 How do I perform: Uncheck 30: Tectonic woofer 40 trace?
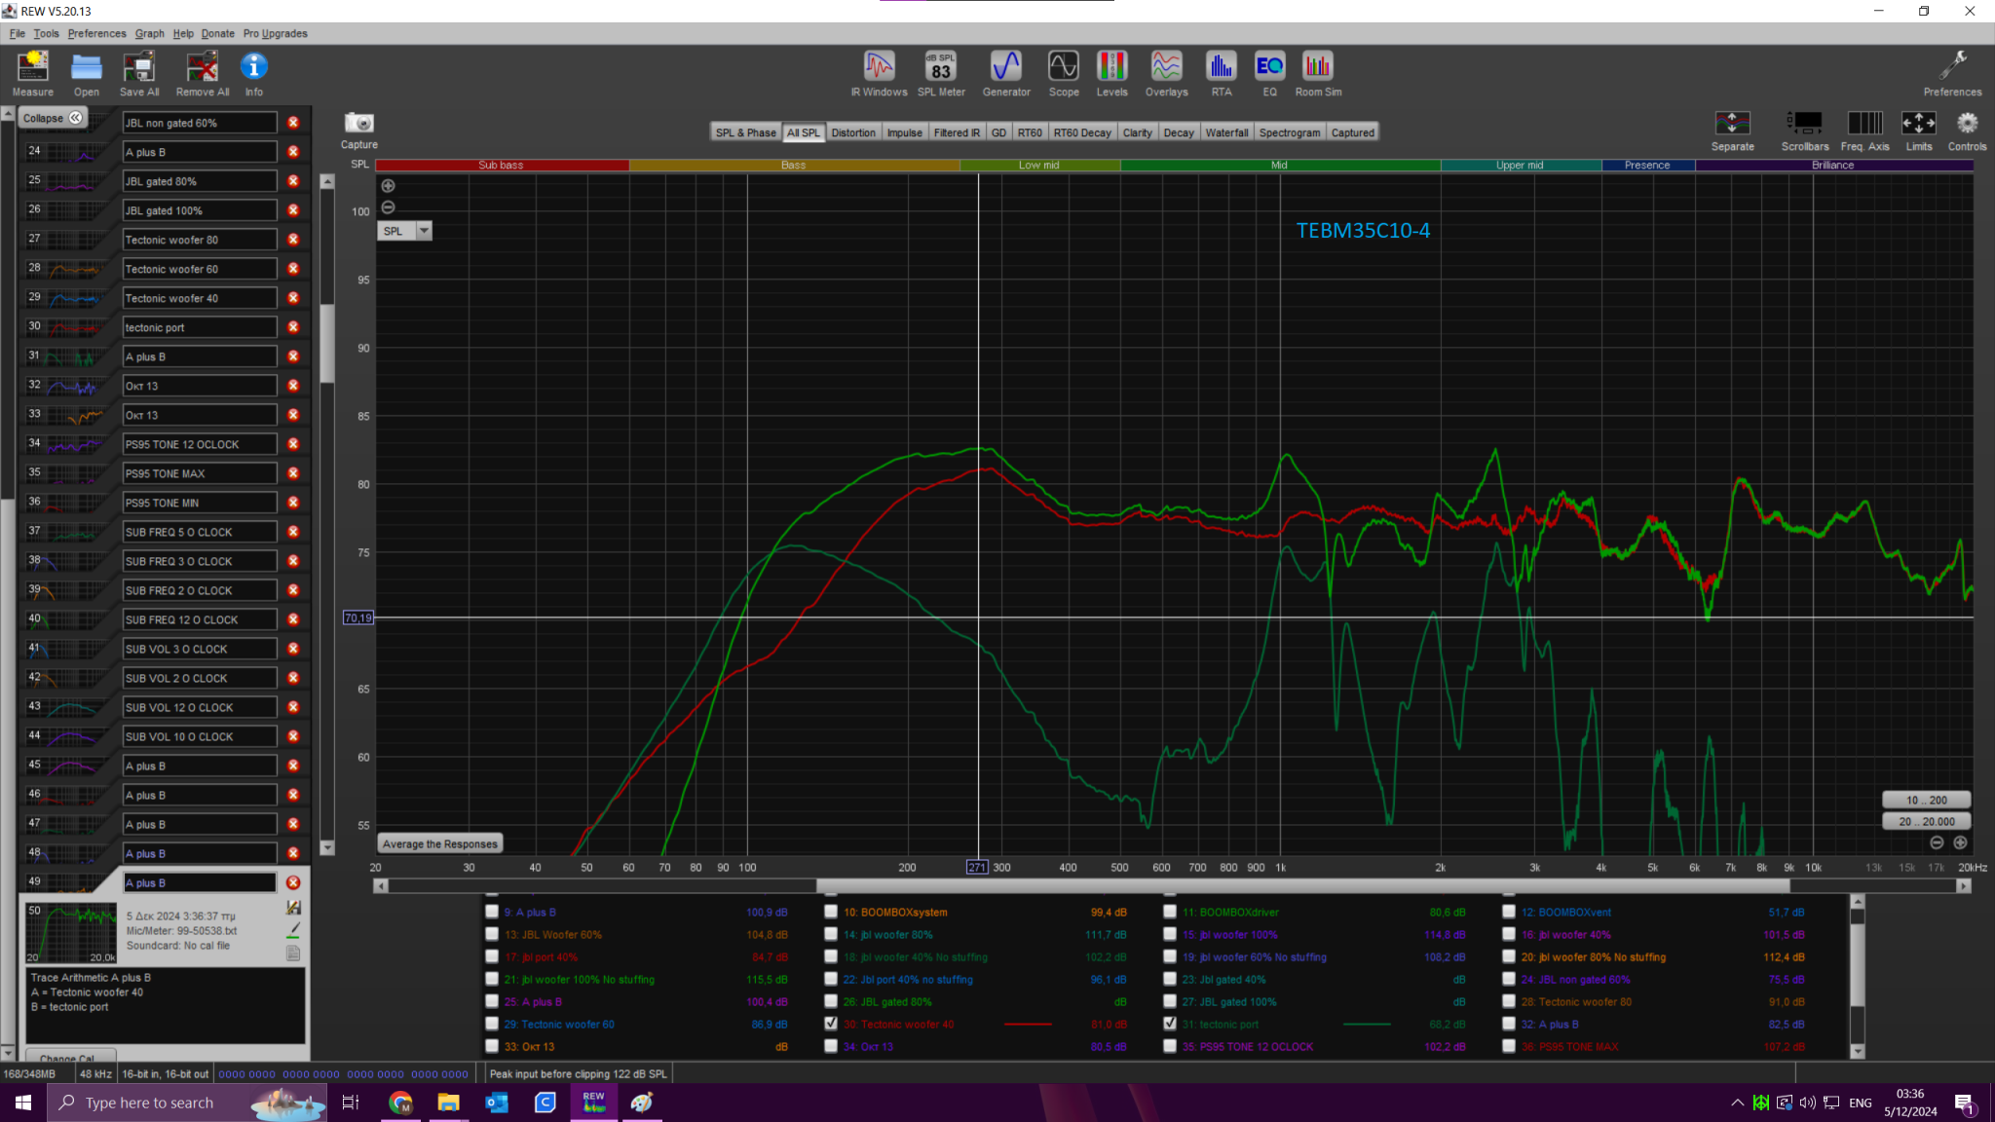[x=831, y=1024]
